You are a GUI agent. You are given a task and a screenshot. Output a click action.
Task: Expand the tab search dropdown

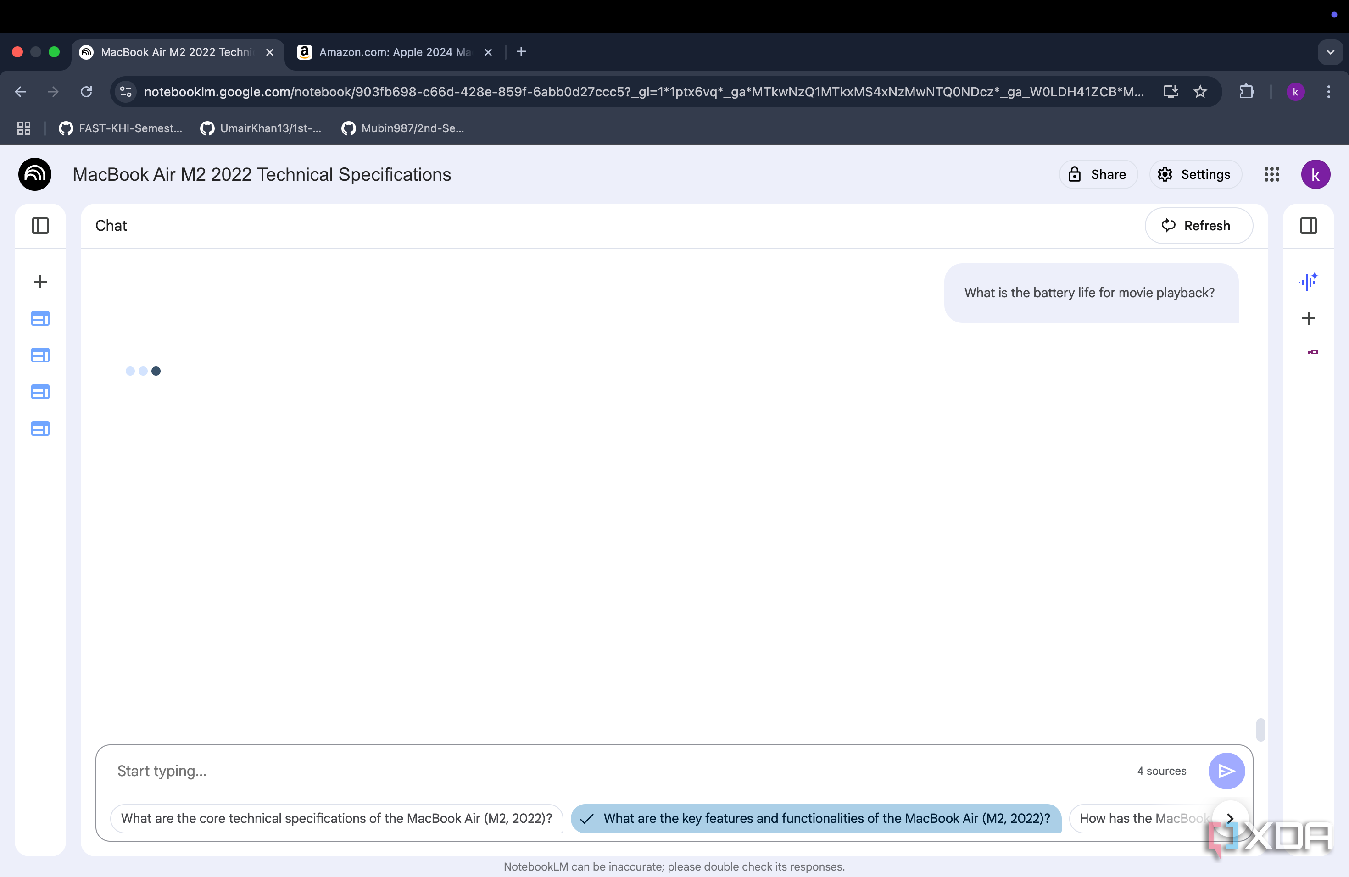click(1330, 52)
